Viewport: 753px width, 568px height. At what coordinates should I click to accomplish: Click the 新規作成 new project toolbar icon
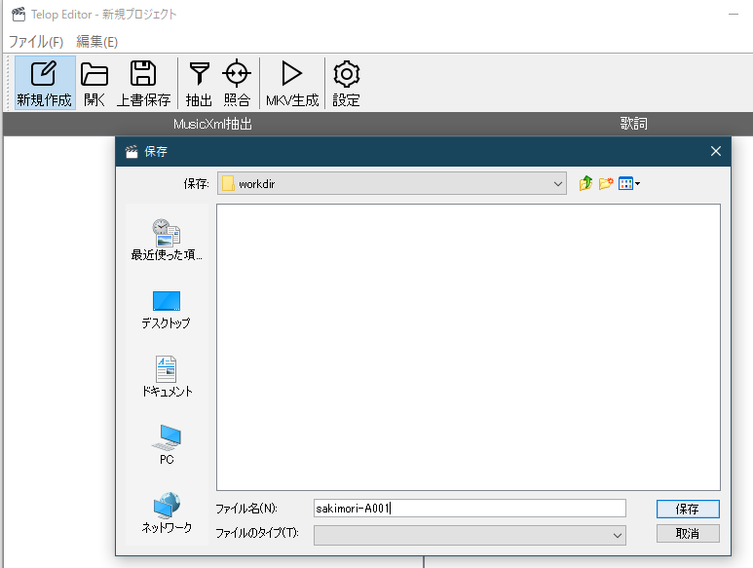point(44,83)
